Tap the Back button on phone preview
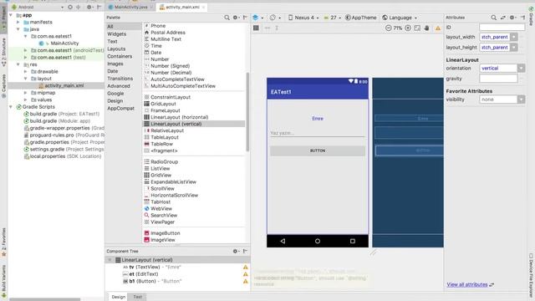 [283, 241]
